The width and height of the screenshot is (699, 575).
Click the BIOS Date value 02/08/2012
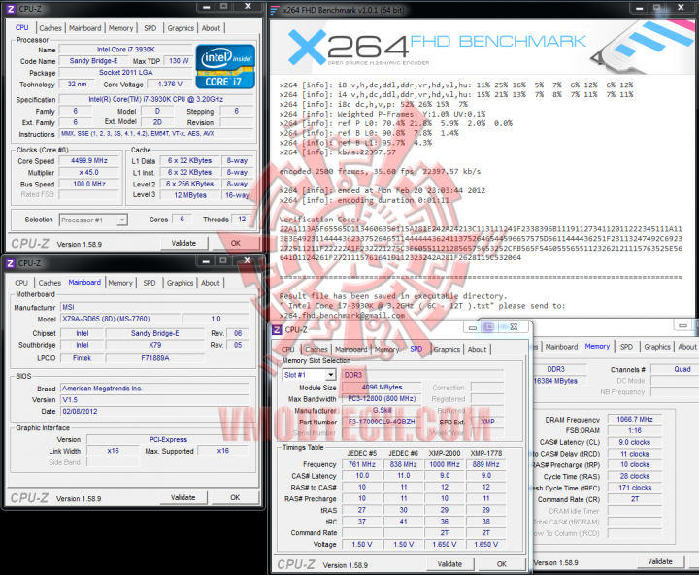154,411
